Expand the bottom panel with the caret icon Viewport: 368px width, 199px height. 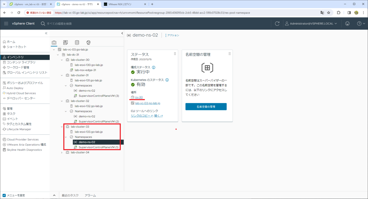click(54, 195)
